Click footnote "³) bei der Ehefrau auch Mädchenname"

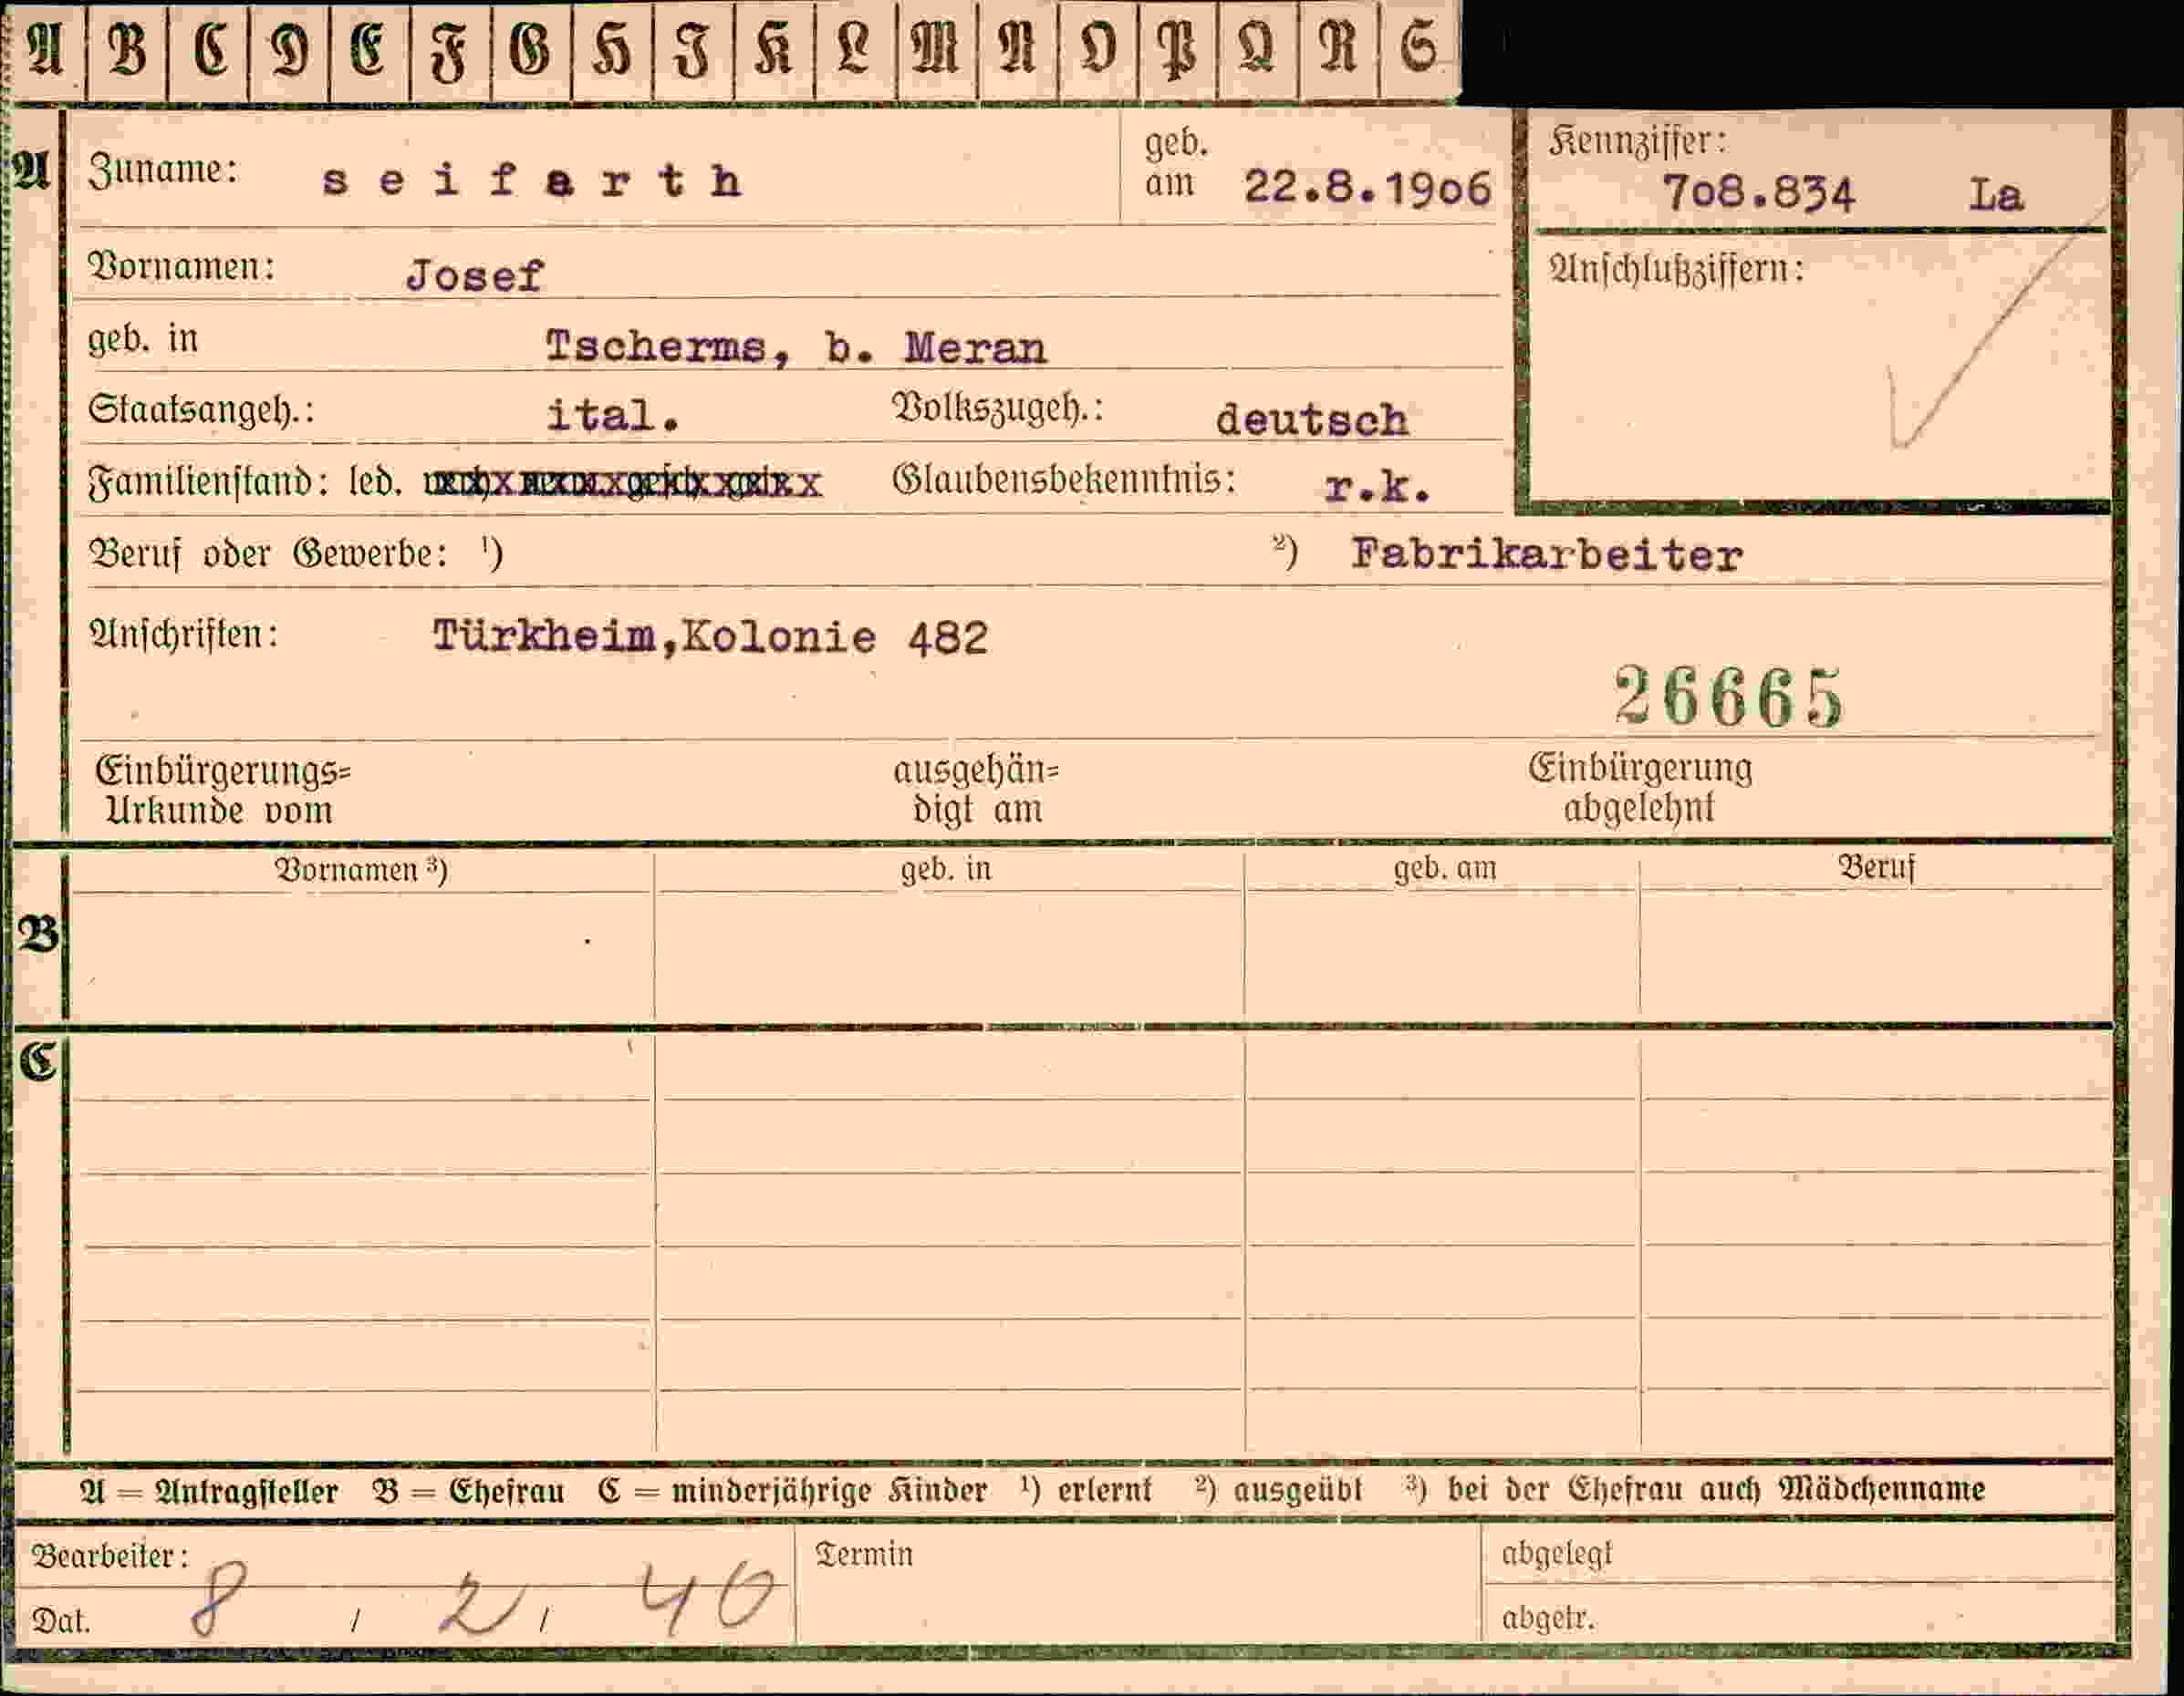click(x=1695, y=1488)
